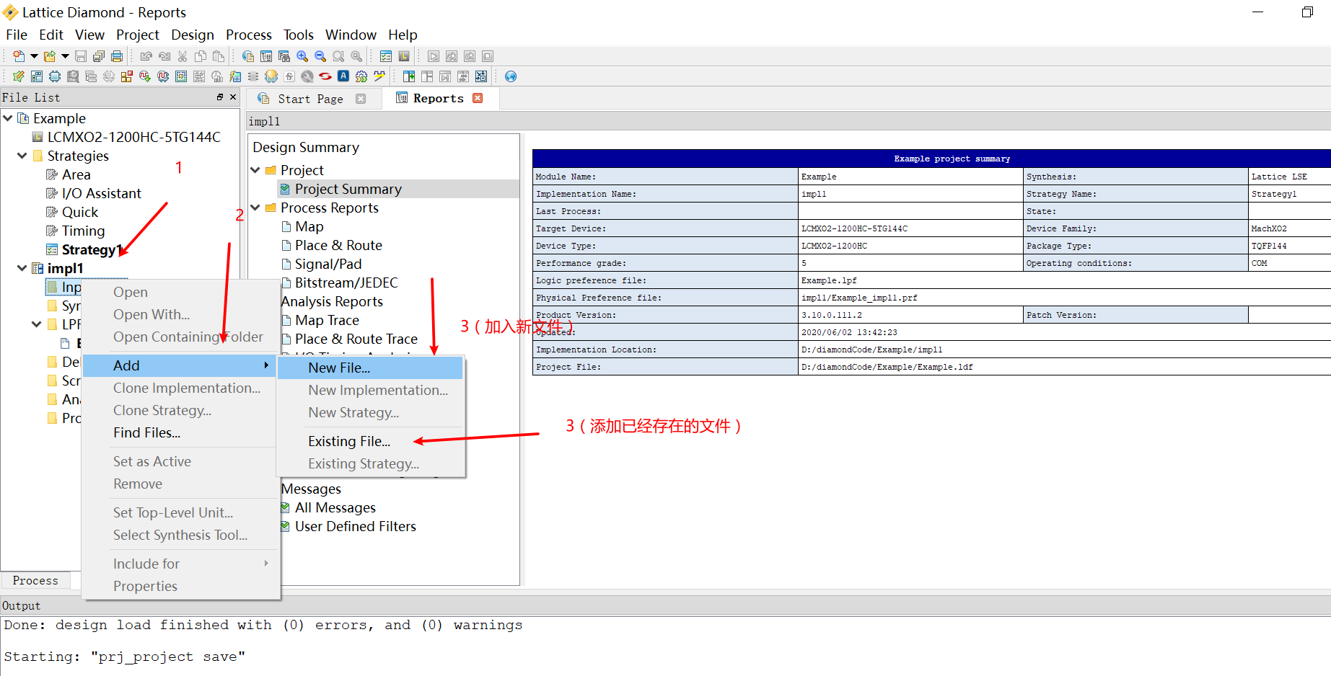Collapse the Example project tree node
The width and height of the screenshot is (1331, 676).
pos(8,117)
